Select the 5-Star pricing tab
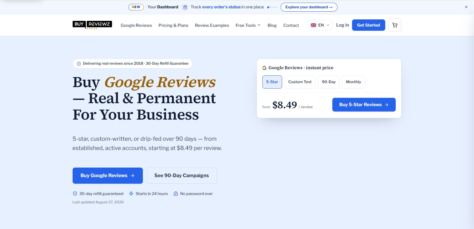 tap(272, 82)
